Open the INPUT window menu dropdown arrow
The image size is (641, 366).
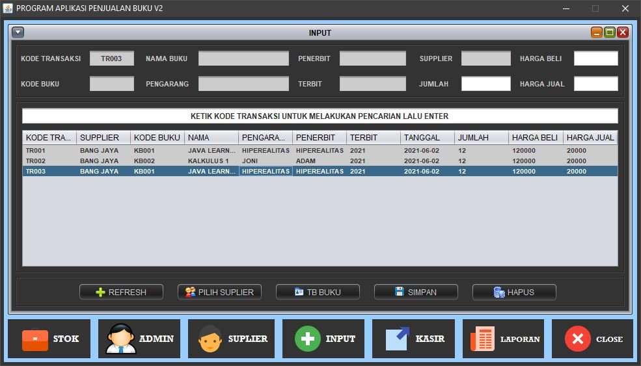tap(18, 33)
